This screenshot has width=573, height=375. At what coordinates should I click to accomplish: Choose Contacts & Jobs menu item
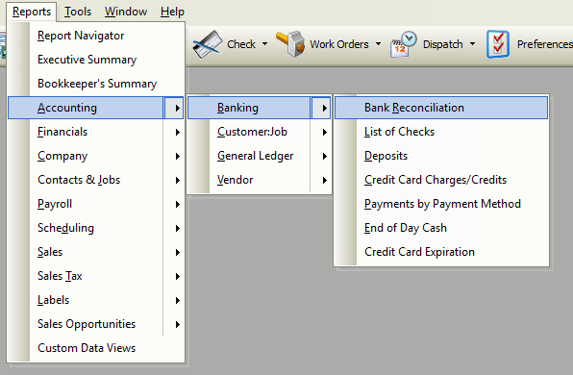click(x=96, y=180)
